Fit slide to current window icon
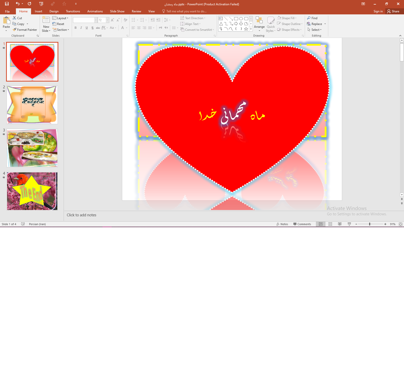This screenshot has width=404, height=368. (400, 224)
